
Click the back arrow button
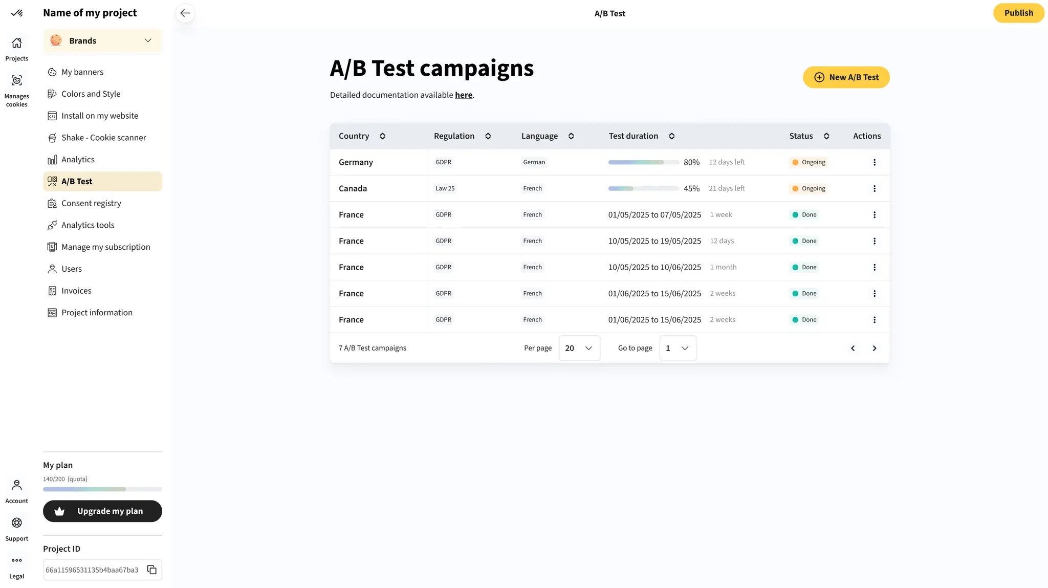(185, 13)
